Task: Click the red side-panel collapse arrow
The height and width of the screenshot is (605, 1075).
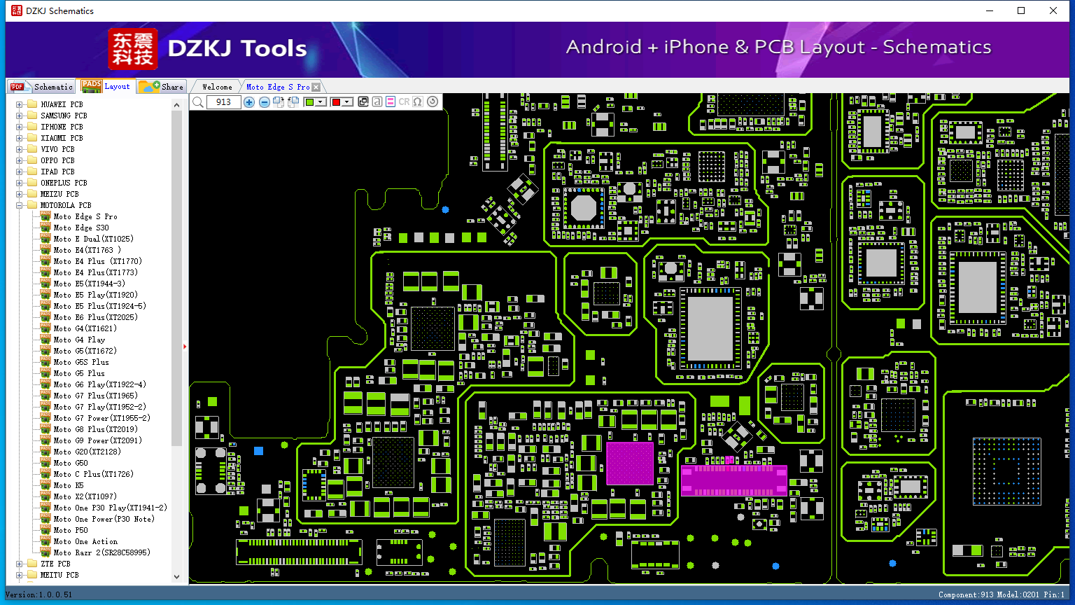Action: pos(185,346)
